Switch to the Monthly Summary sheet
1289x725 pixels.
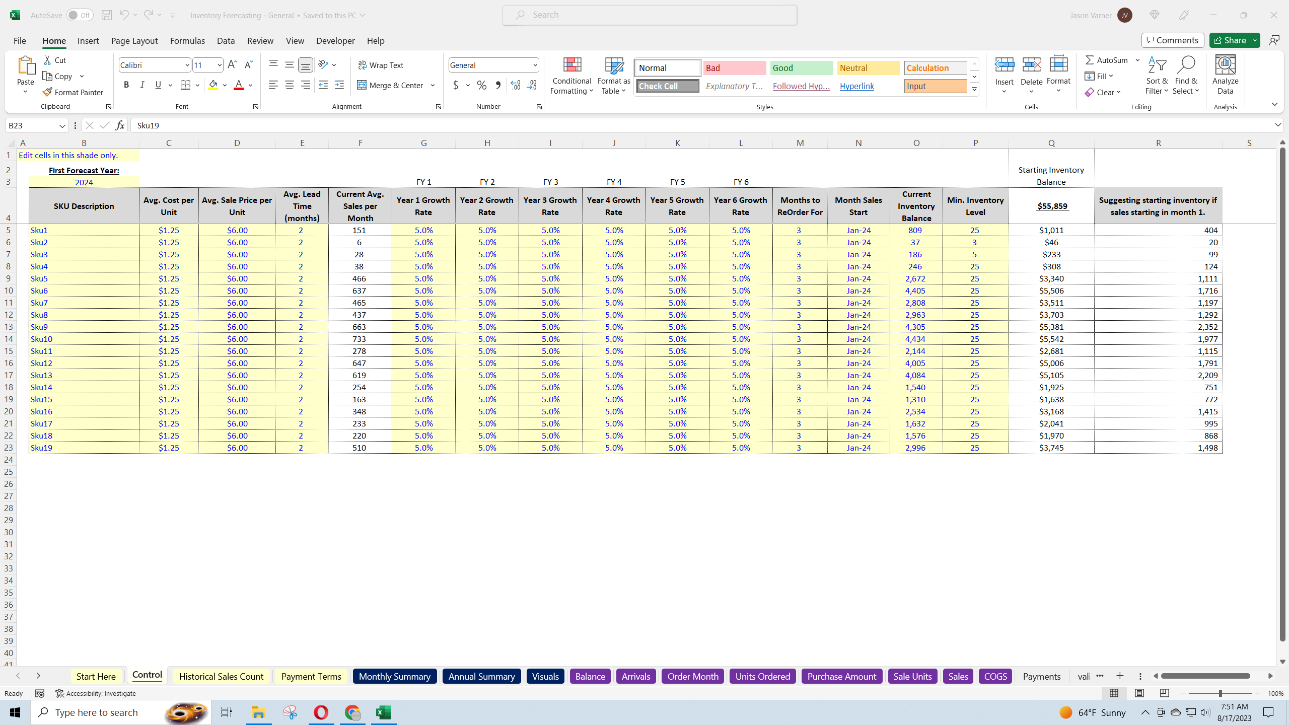point(394,676)
